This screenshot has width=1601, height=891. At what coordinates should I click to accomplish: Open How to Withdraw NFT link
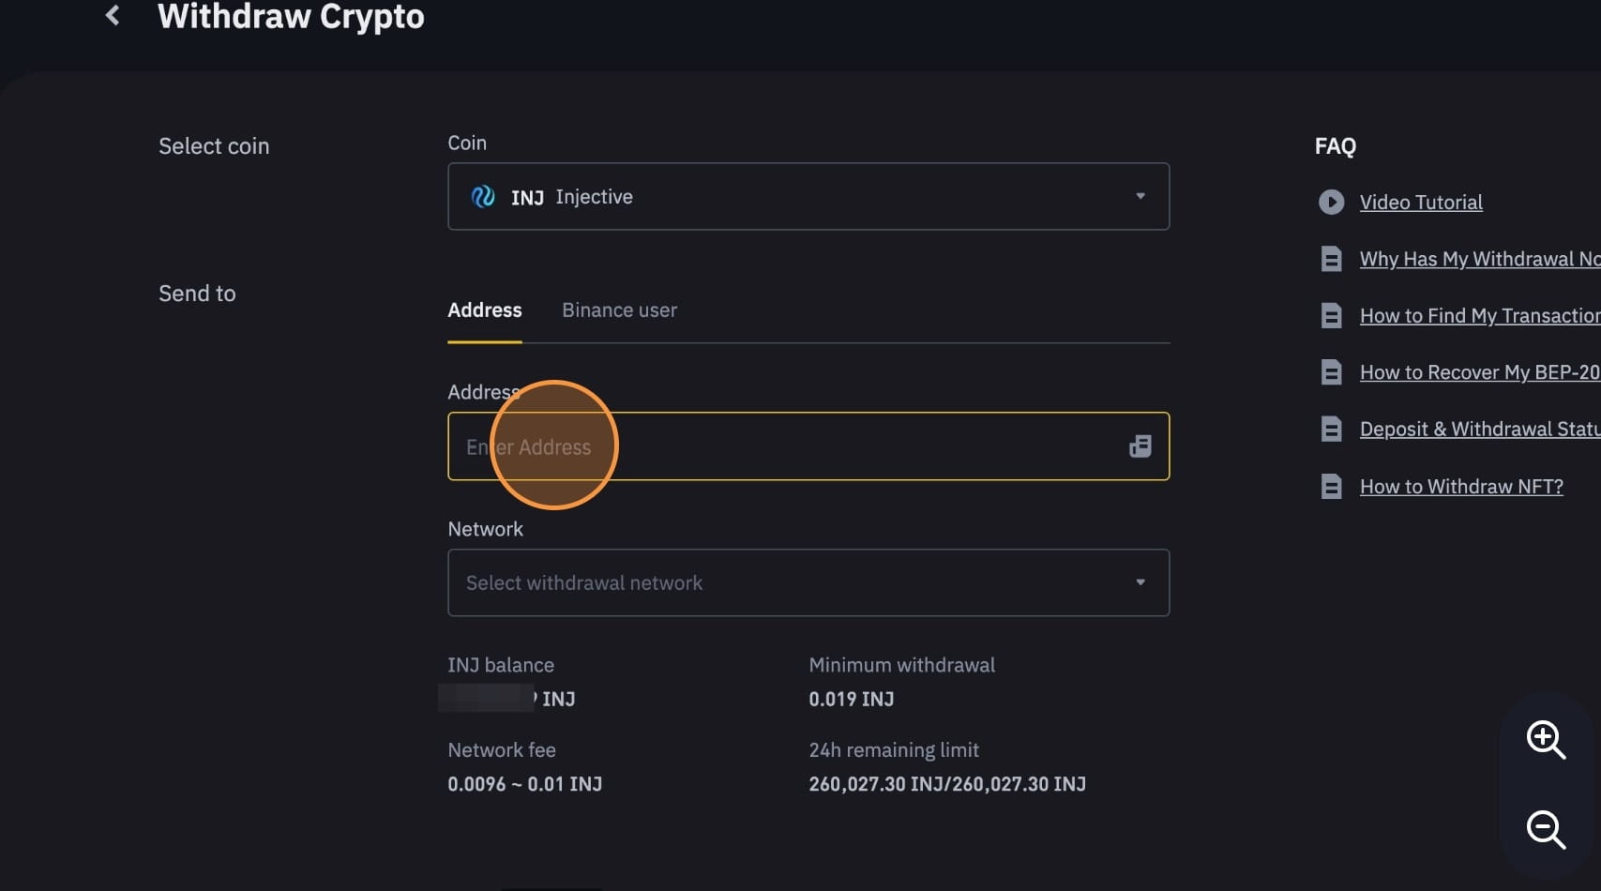[1460, 487]
